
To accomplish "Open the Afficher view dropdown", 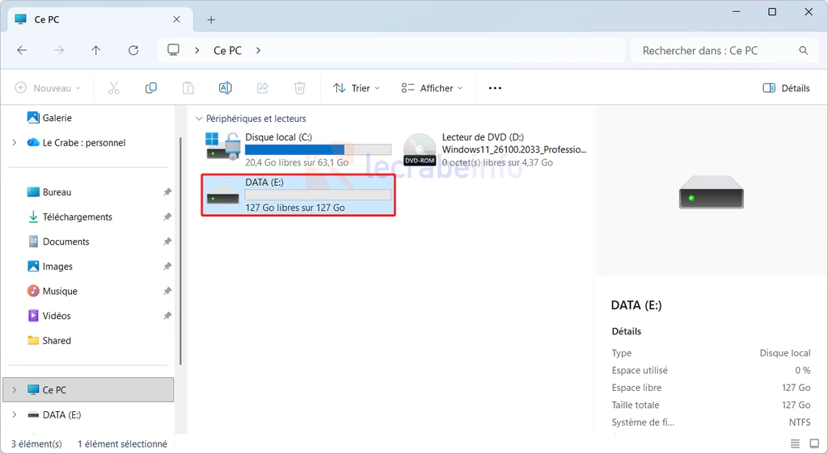I will click(x=433, y=88).
